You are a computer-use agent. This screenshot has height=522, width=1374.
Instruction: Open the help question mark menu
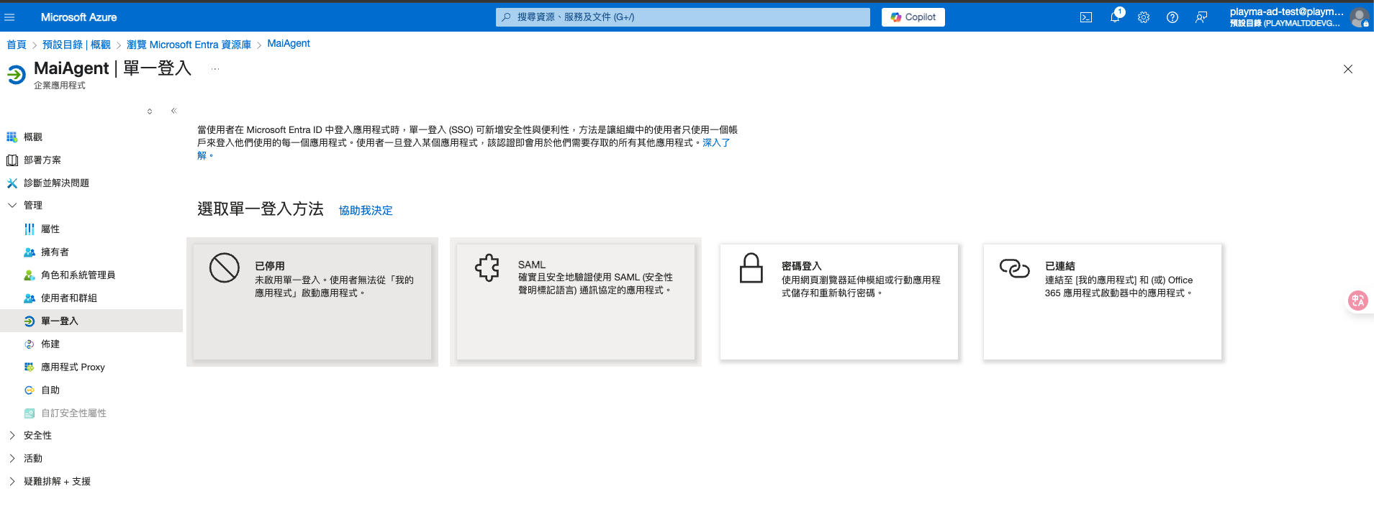point(1172,17)
